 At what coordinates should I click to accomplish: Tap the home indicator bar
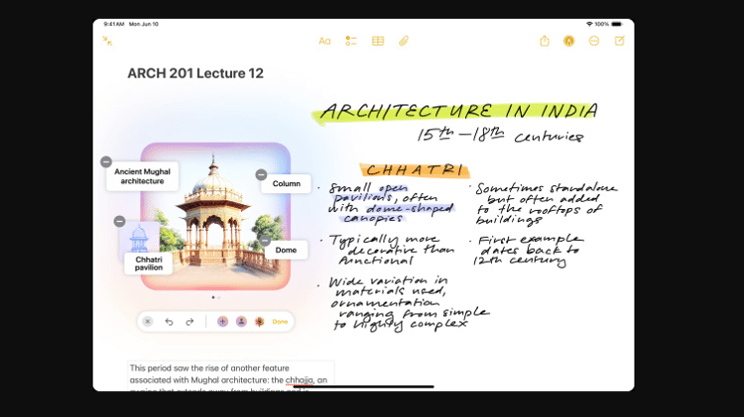363,386
